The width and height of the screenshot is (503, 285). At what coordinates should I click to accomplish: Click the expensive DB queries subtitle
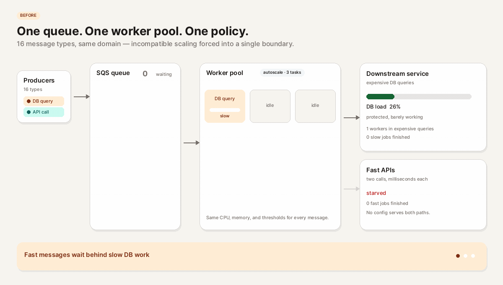[x=390, y=83]
